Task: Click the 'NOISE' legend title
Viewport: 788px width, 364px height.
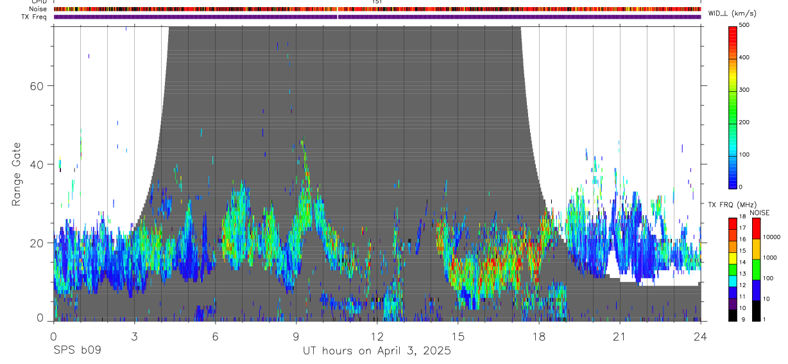Action: (759, 212)
